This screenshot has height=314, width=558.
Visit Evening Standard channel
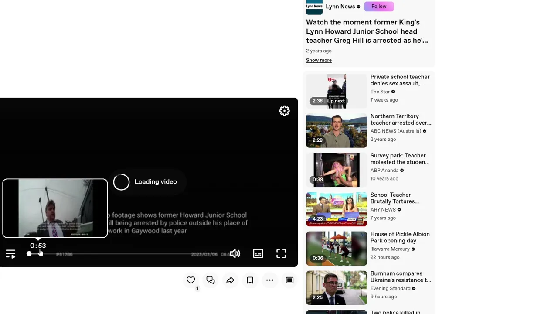click(390, 288)
